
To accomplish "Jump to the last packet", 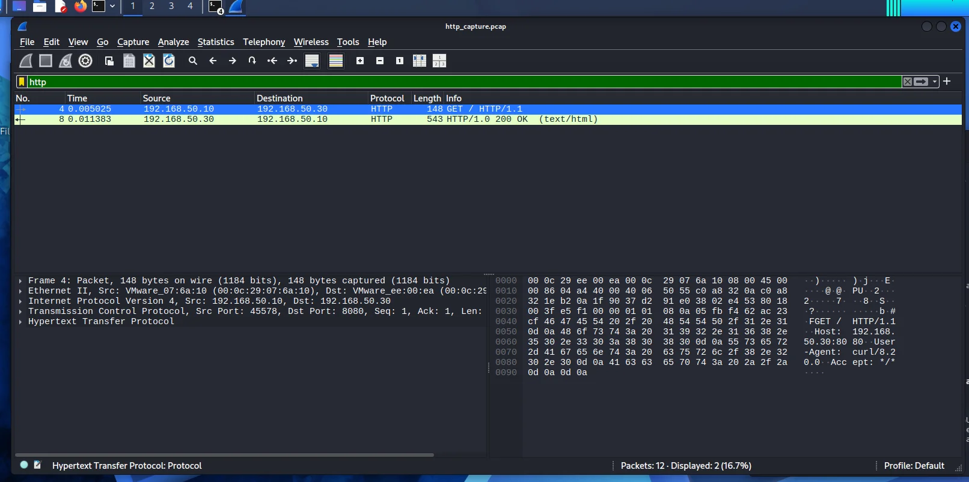I will click(292, 61).
